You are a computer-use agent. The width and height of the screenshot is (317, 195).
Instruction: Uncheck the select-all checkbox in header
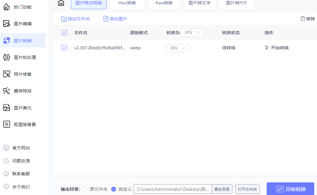click(x=64, y=32)
